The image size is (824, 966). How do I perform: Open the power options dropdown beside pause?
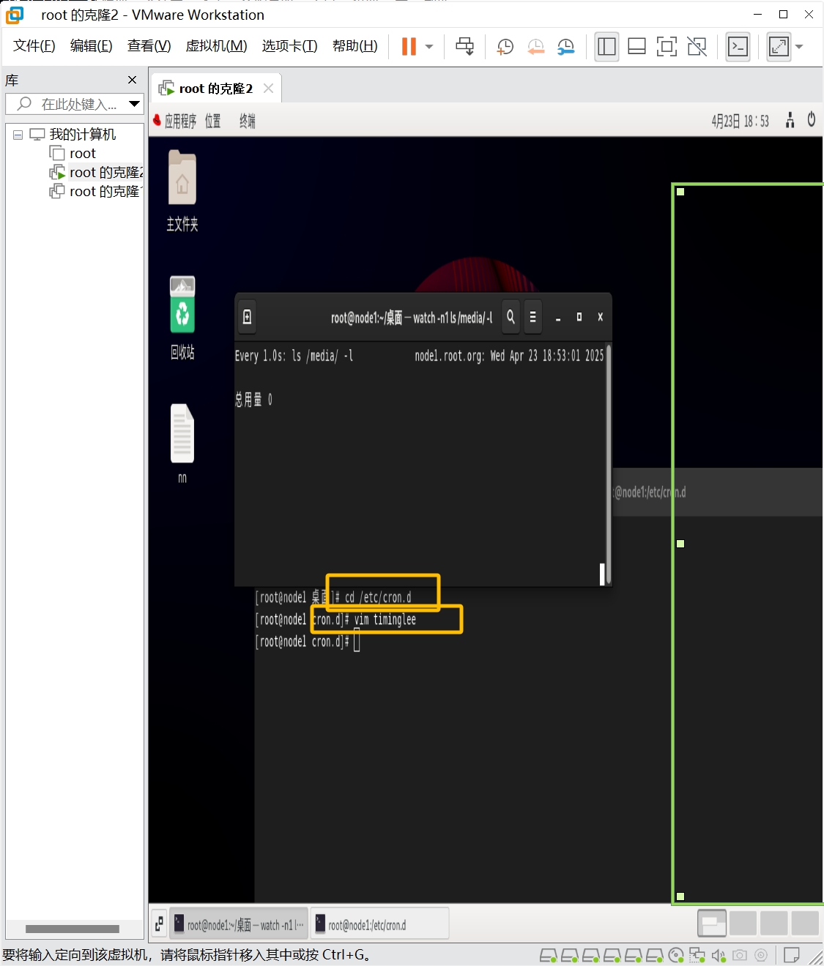(x=429, y=47)
